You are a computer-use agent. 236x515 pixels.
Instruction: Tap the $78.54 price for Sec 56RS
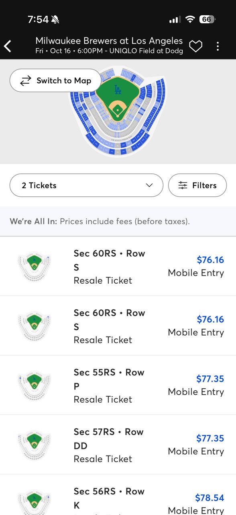point(210,498)
